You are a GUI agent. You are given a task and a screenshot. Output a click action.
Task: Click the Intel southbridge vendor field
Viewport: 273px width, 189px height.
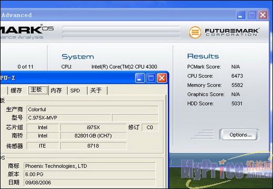click(x=43, y=135)
